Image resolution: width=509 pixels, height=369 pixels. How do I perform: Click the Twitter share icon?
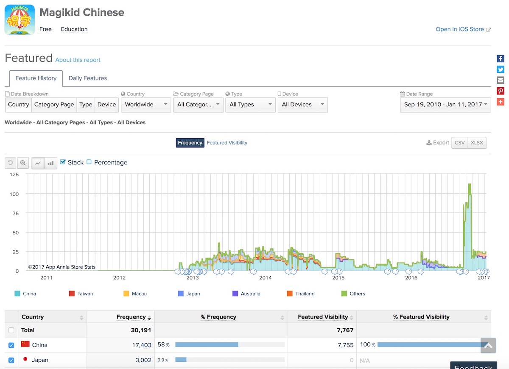[501, 69]
